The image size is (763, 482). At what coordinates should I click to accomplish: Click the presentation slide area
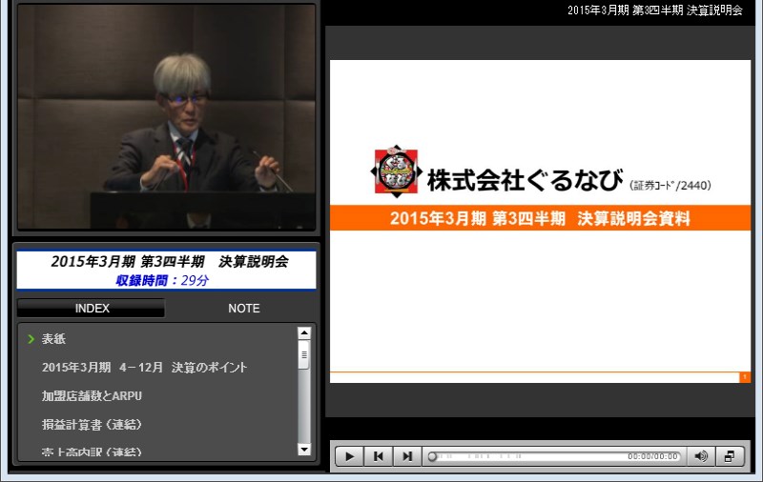point(540,221)
